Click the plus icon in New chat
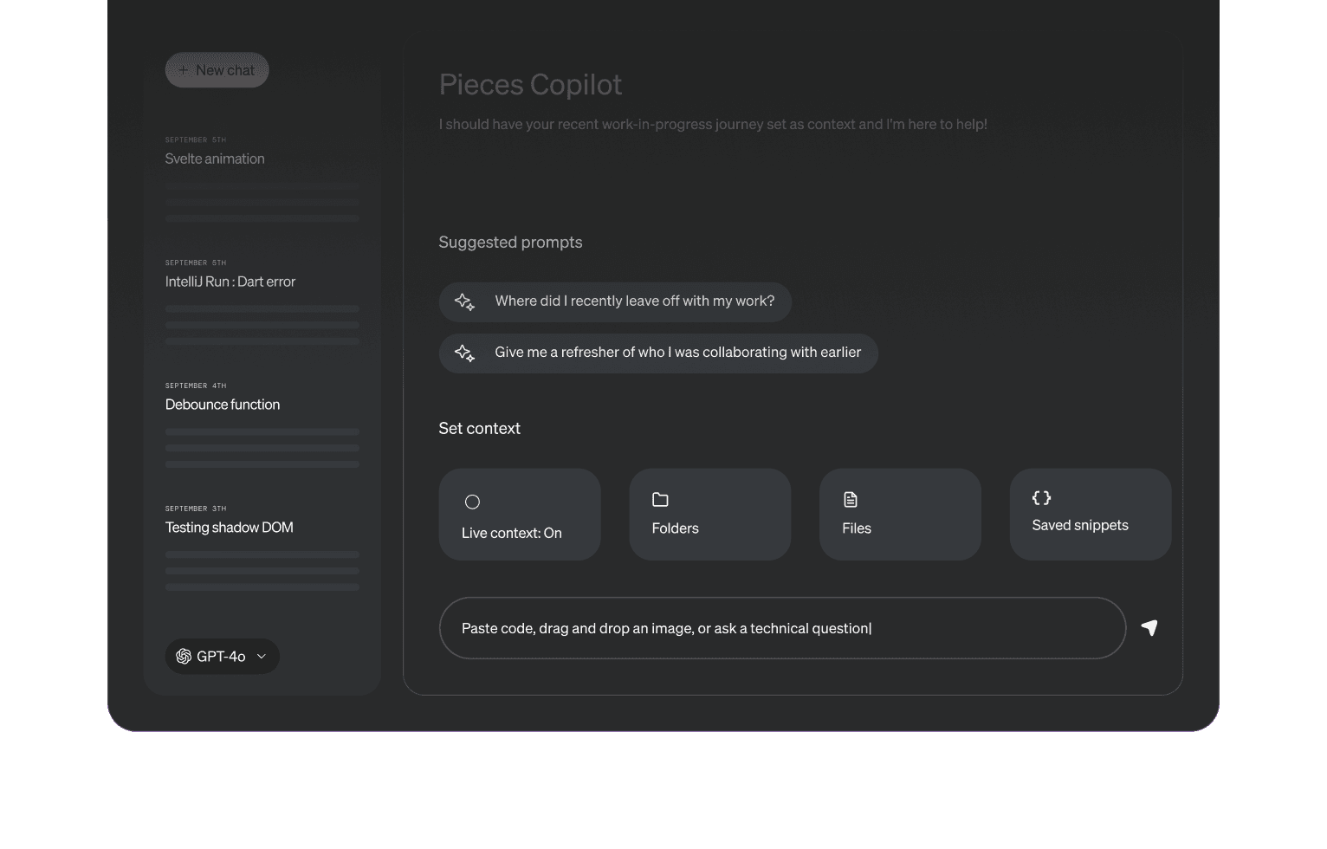The width and height of the screenshot is (1327, 849). pos(183,70)
